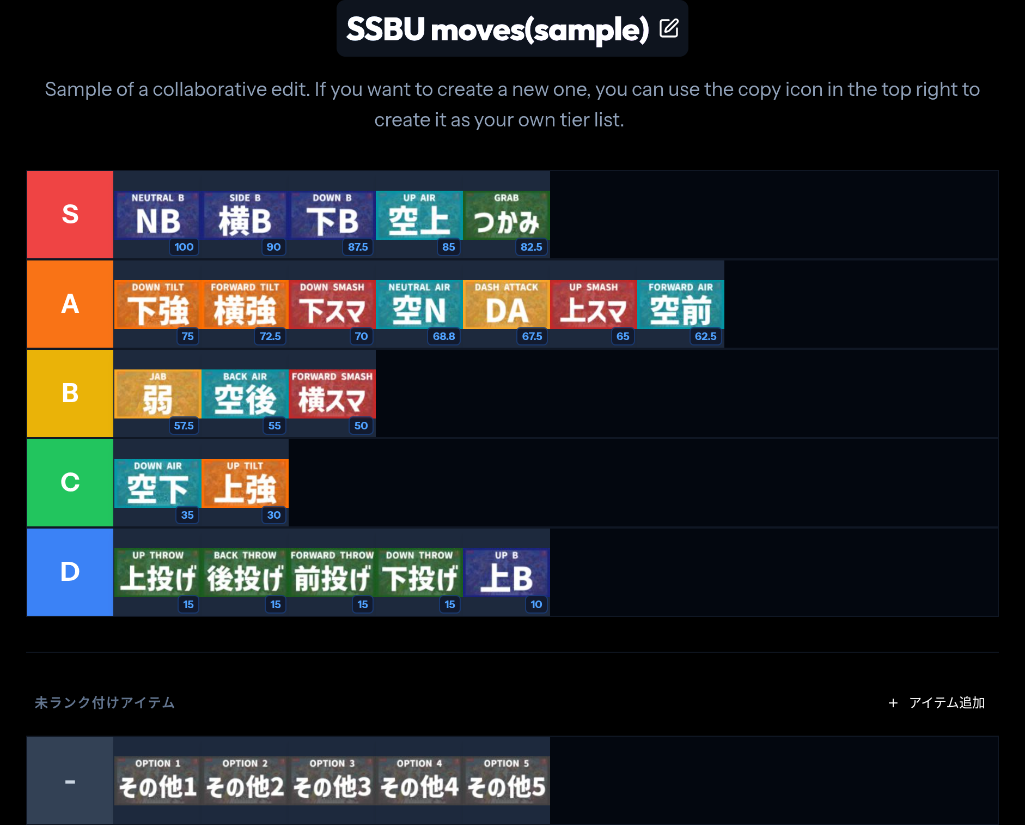
Task: Select the Up Smash move tile
Action: click(x=594, y=304)
